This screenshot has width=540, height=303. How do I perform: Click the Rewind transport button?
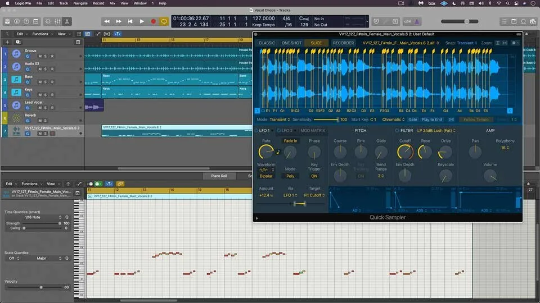coord(107,21)
